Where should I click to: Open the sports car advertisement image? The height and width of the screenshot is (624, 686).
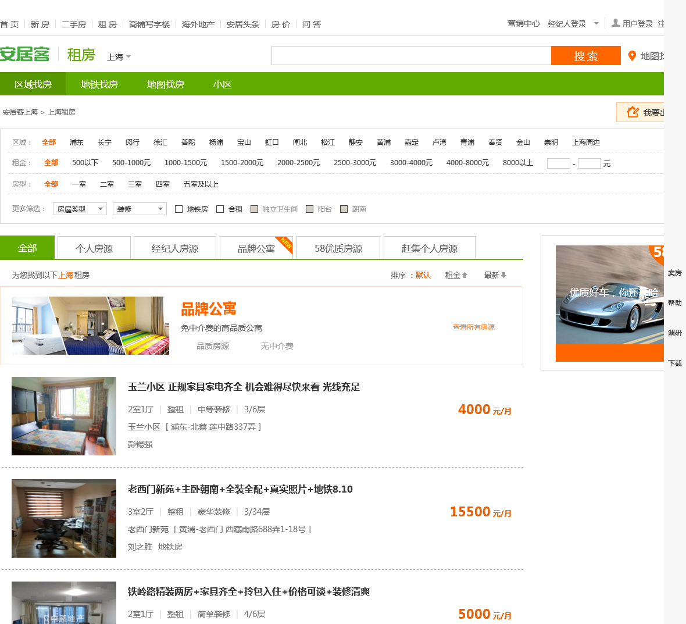click(610, 303)
